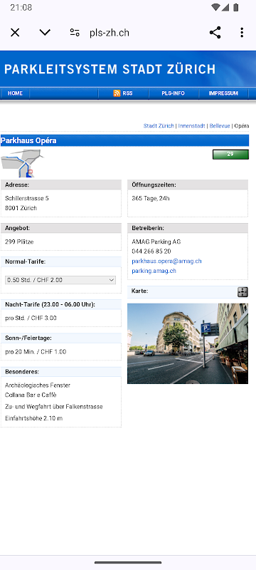Open the IMPRESSUM navigation item
The image size is (256, 570).
tap(223, 93)
